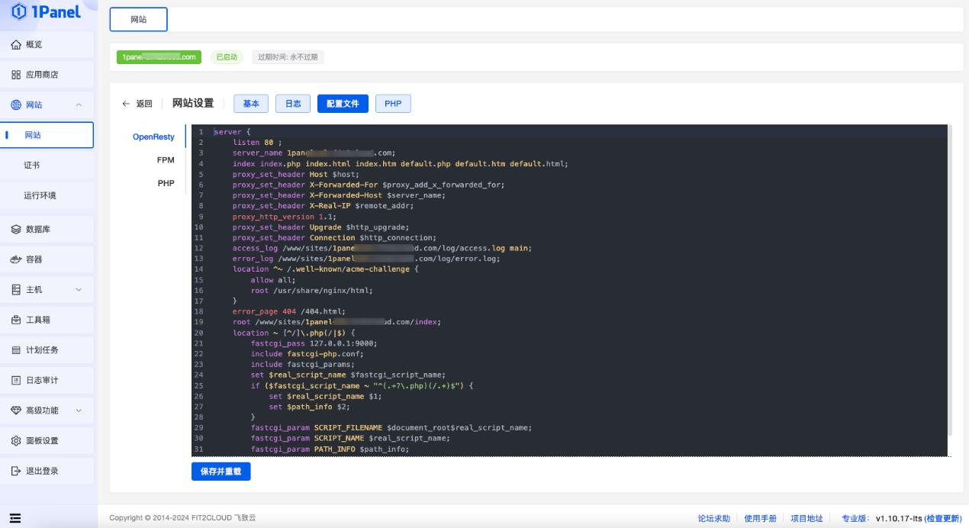Go back using the 返回 arrow
This screenshot has height=528, width=969.
coord(137,104)
